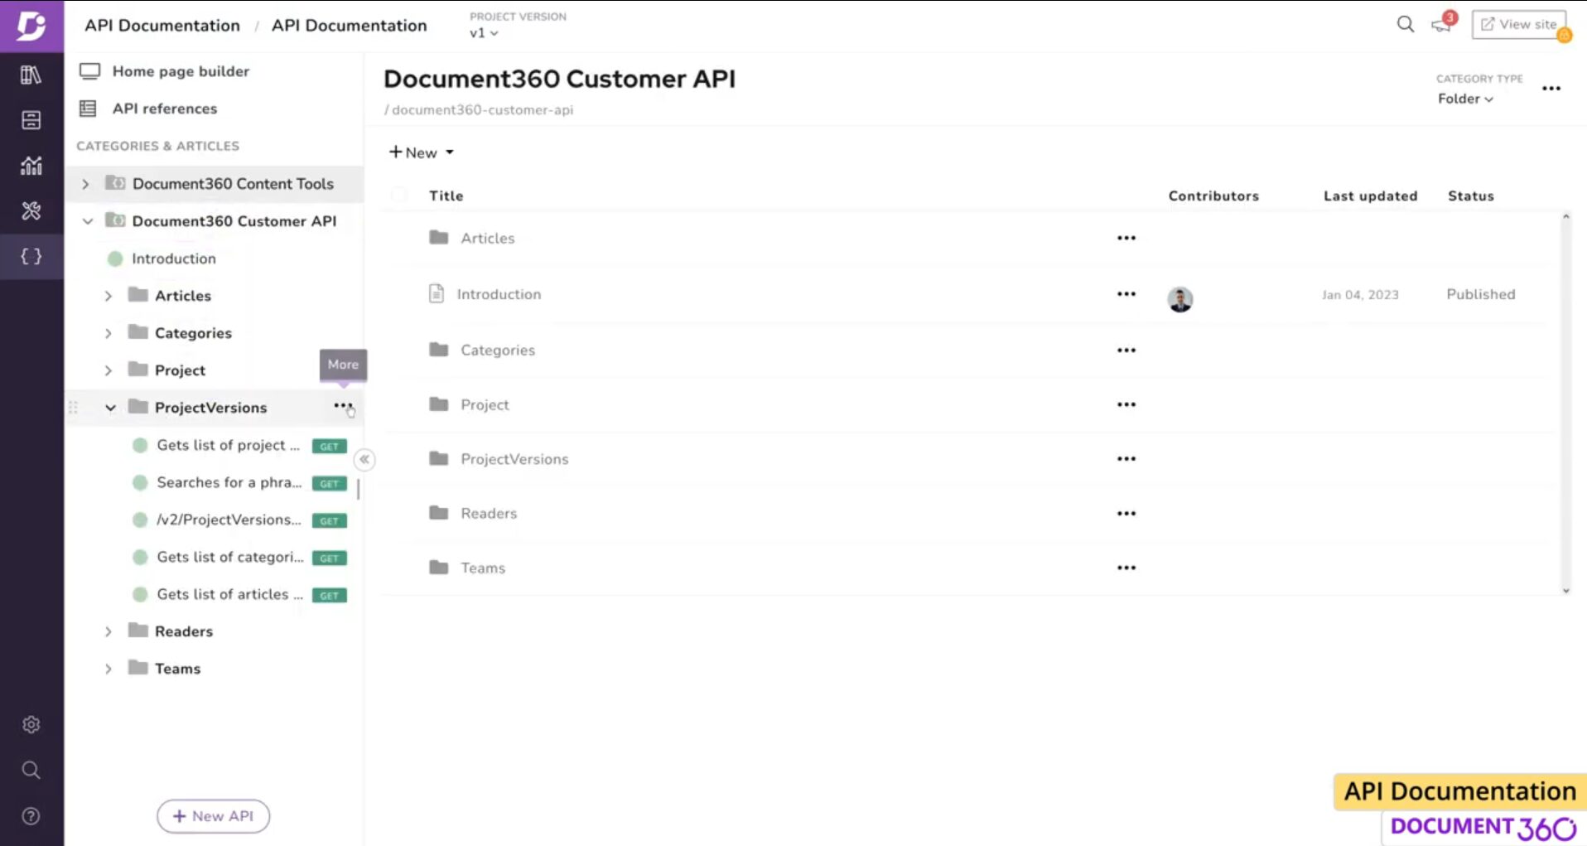Open Introduction article in the table

(499, 294)
